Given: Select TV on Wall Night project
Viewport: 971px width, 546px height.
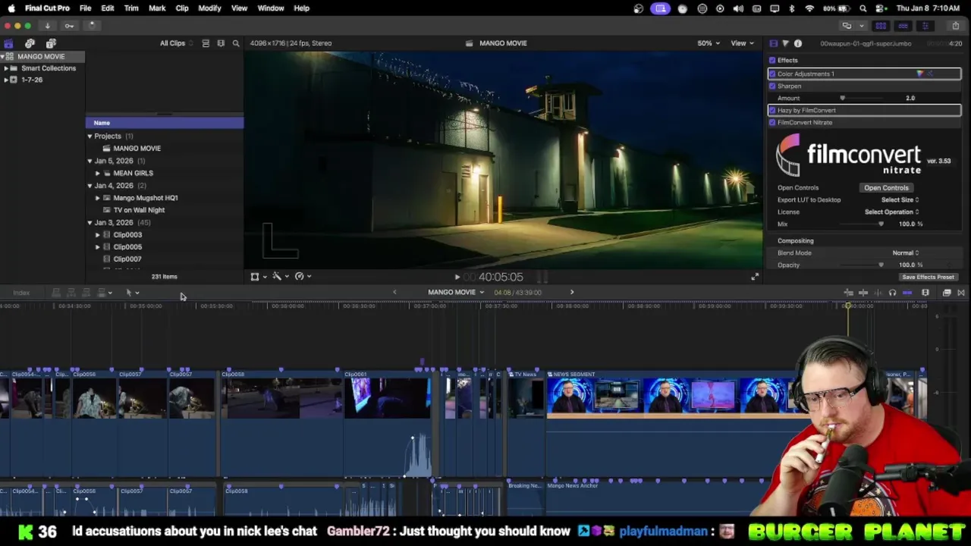Looking at the screenshot, I should pos(139,210).
